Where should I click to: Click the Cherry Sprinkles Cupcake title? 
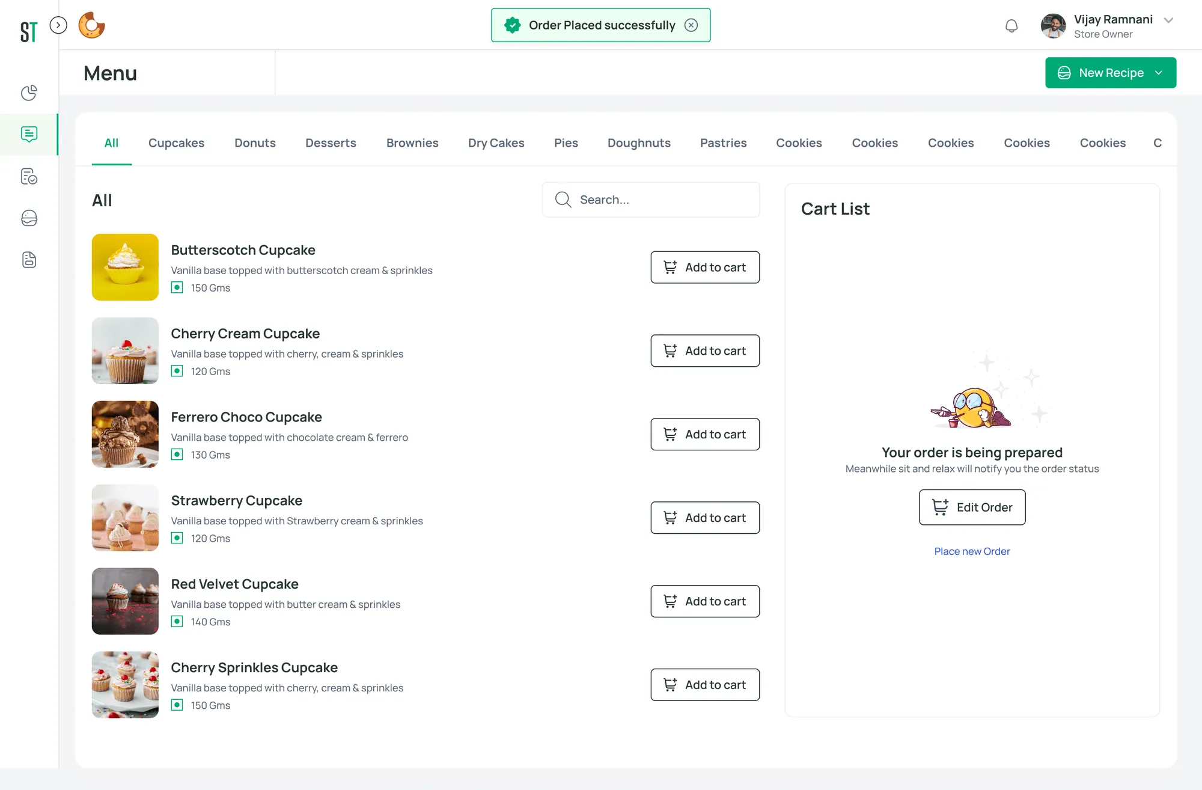254,668
